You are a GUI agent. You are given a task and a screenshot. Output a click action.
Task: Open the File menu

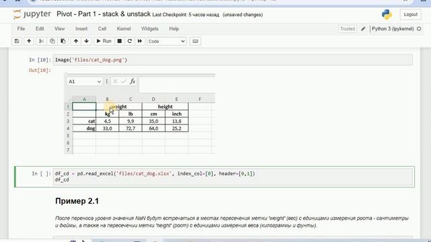point(21,29)
